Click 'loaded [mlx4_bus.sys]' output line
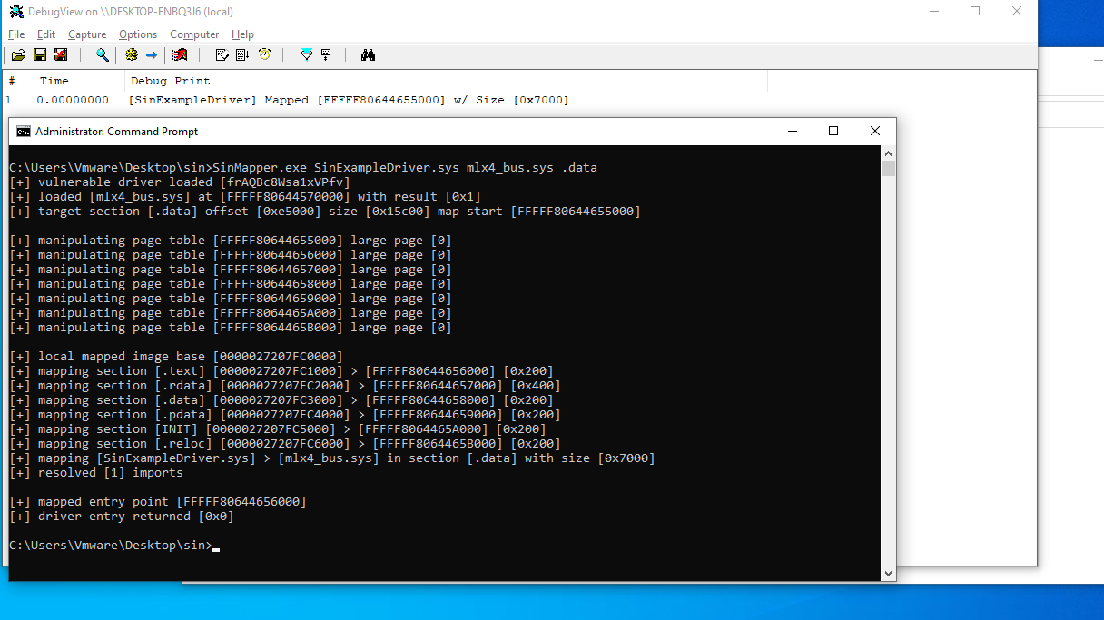The image size is (1104, 620). 245,197
